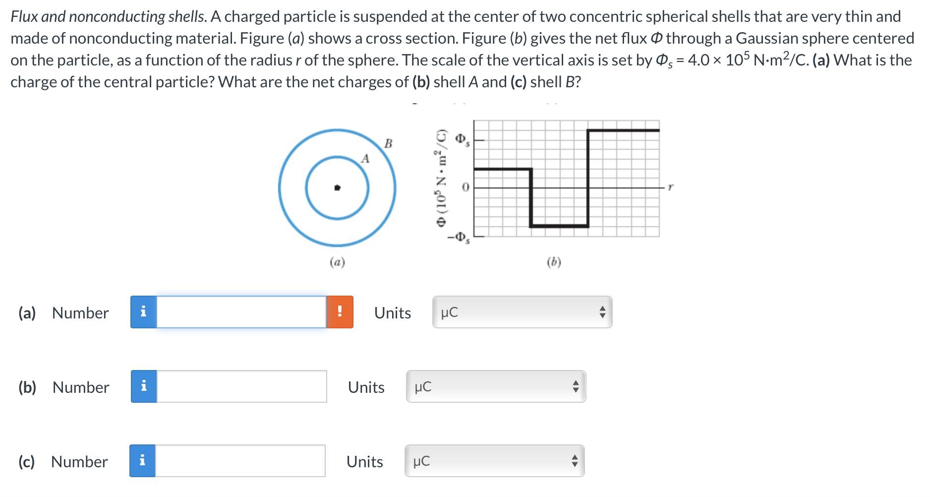Click the info icon next to answer (a)
Screen dimensions: 930x497
point(144,312)
